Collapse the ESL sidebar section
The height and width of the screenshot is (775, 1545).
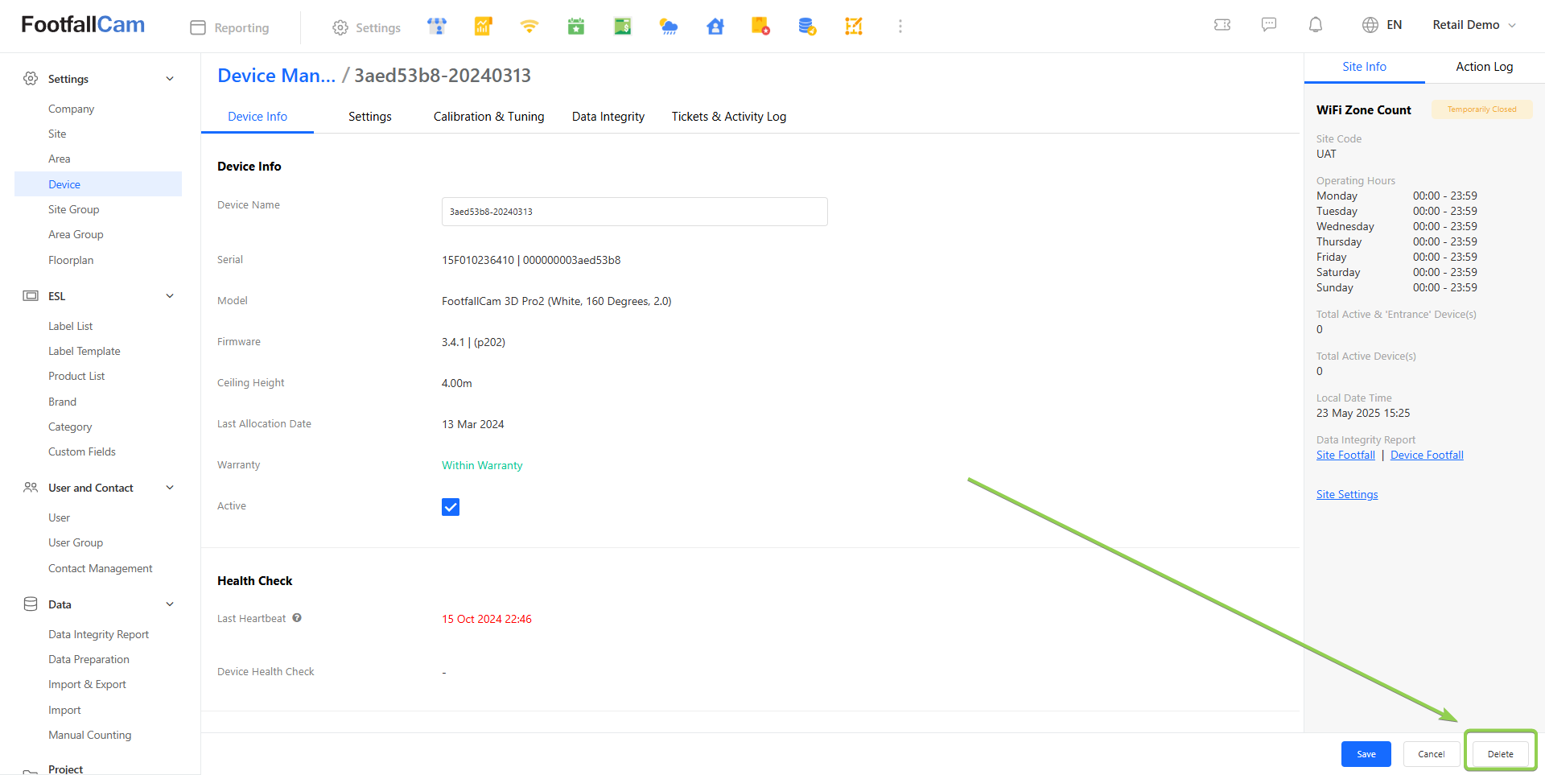170,296
